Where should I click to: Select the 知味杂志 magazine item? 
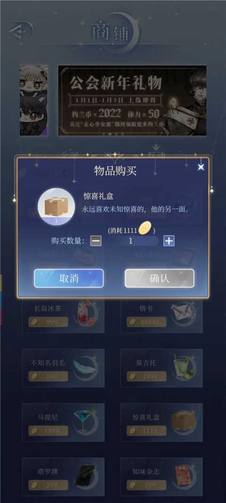[x=161, y=477]
